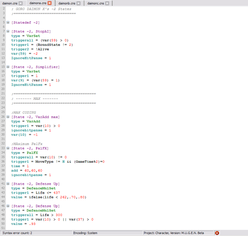Viewport: 248px width, 236px height.
Task: Click the ------- MAX ------- comment line
Action: 35,99
